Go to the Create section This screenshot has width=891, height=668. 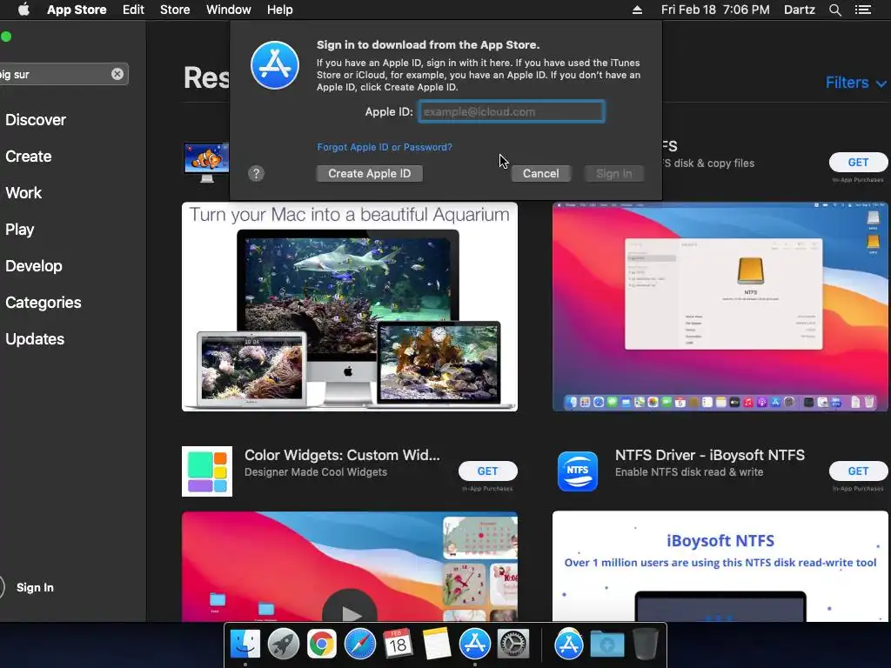coord(29,157)
